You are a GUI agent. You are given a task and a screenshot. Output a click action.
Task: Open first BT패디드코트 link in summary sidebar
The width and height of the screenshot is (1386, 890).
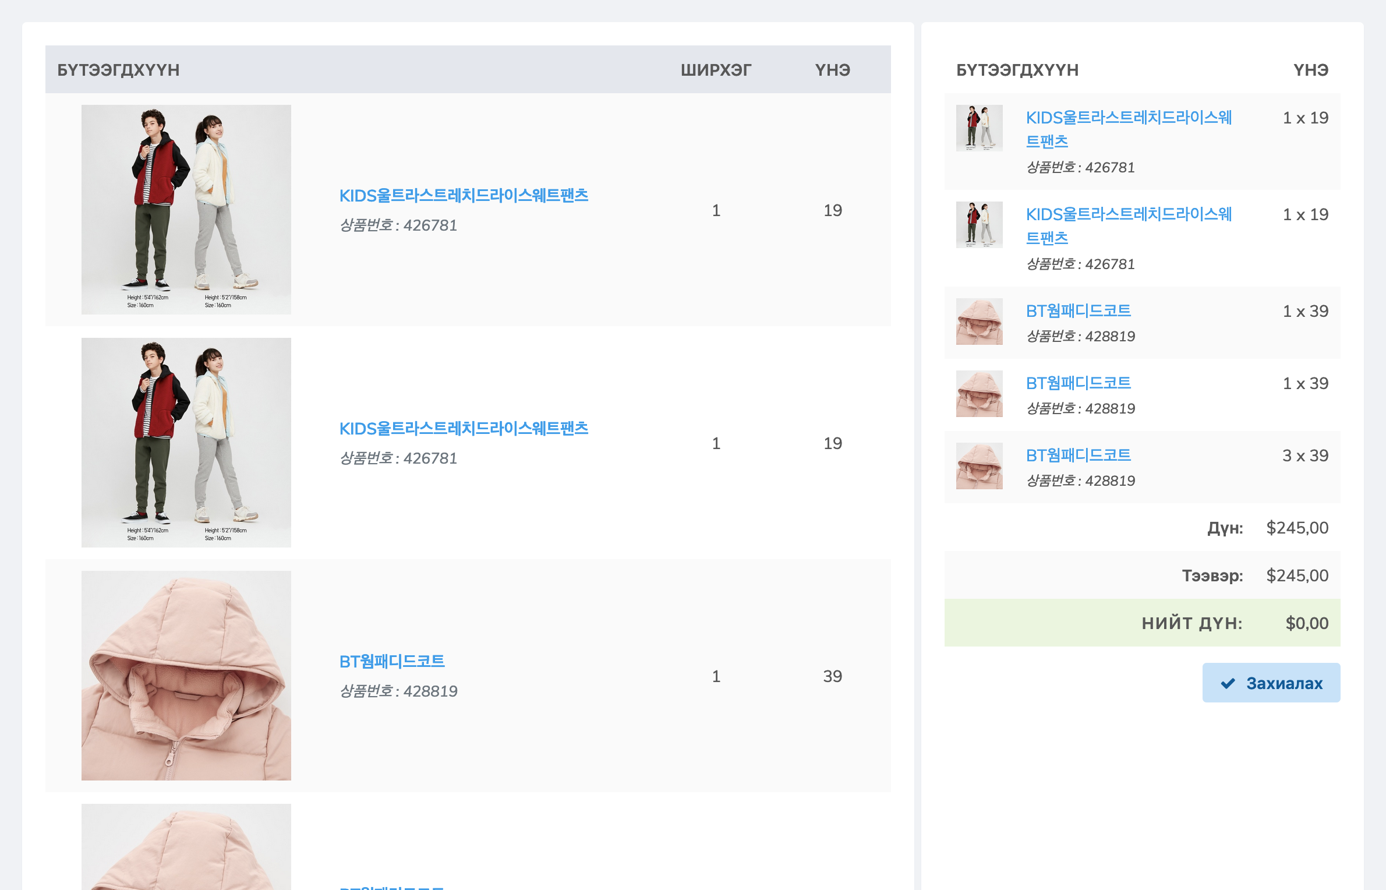(1079, 310)
